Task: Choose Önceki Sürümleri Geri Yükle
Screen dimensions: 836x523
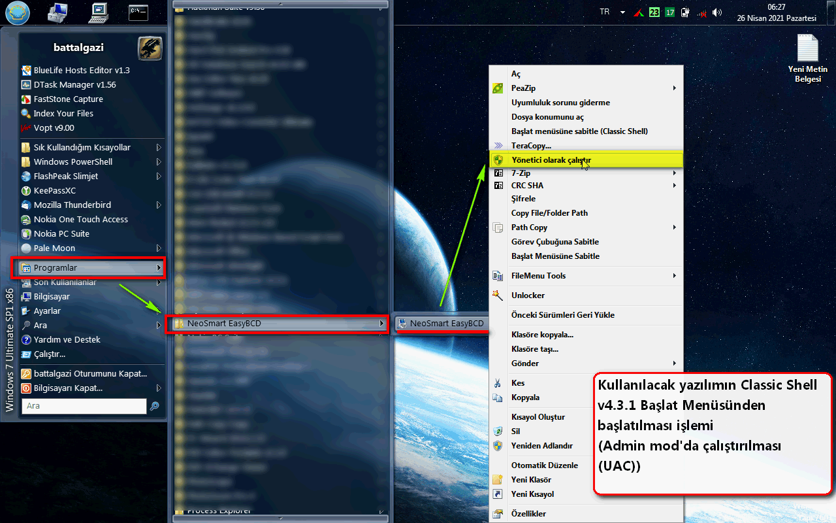Action: coord(562,314)
